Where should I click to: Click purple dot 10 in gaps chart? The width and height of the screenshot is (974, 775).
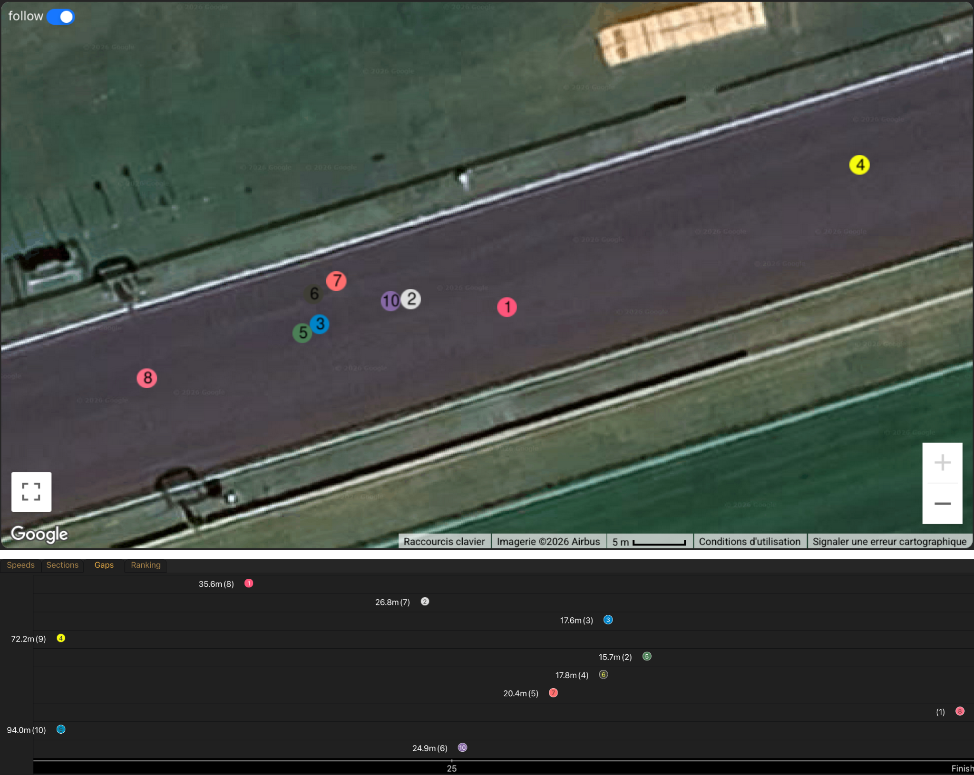click(x=462, y=747)
